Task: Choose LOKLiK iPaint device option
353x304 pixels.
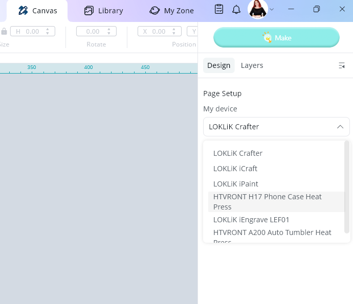Action: tap(235, 184)
